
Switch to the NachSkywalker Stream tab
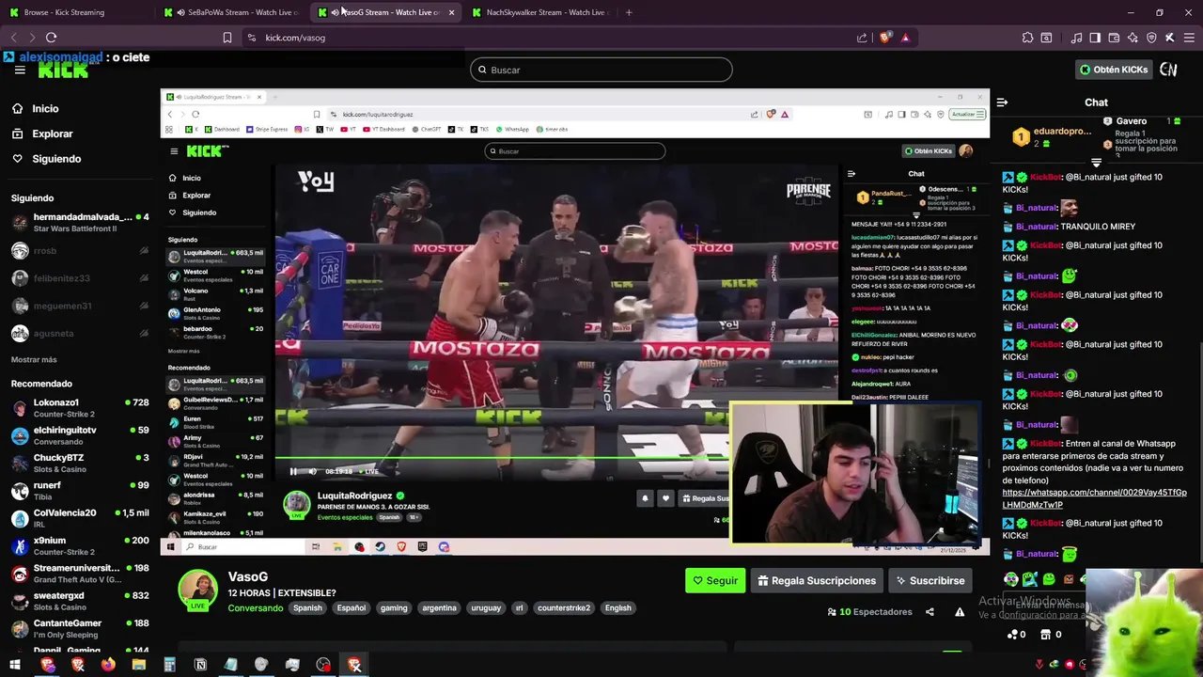(540, 12)
